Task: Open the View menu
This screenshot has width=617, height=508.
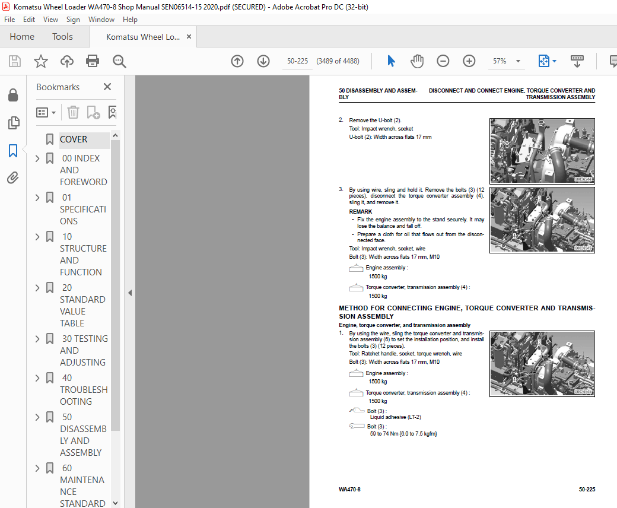Action: [50, 19]
